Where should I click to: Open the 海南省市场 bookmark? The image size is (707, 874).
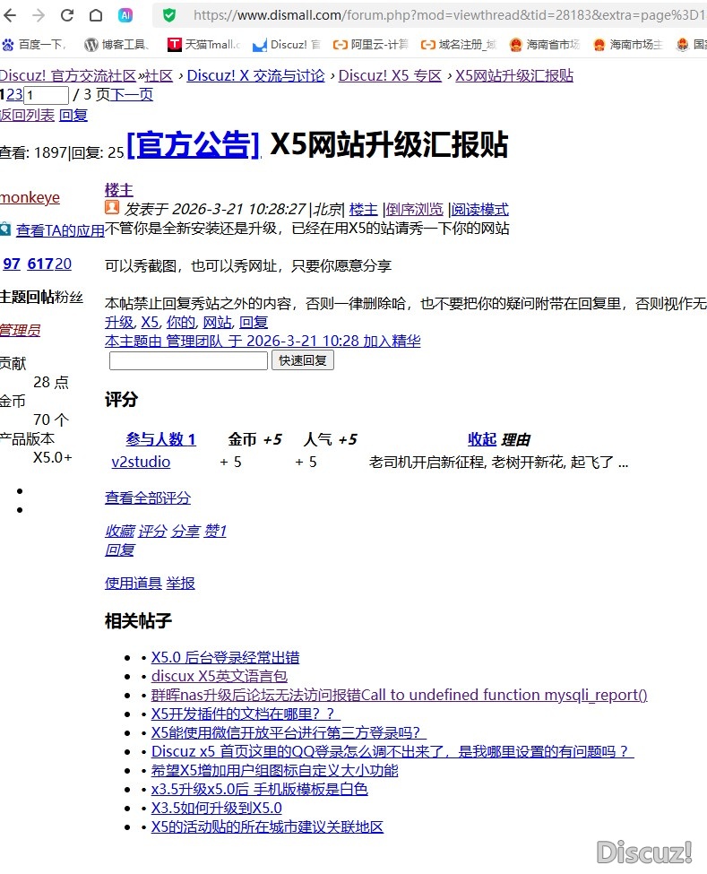(x=545, y=45)
